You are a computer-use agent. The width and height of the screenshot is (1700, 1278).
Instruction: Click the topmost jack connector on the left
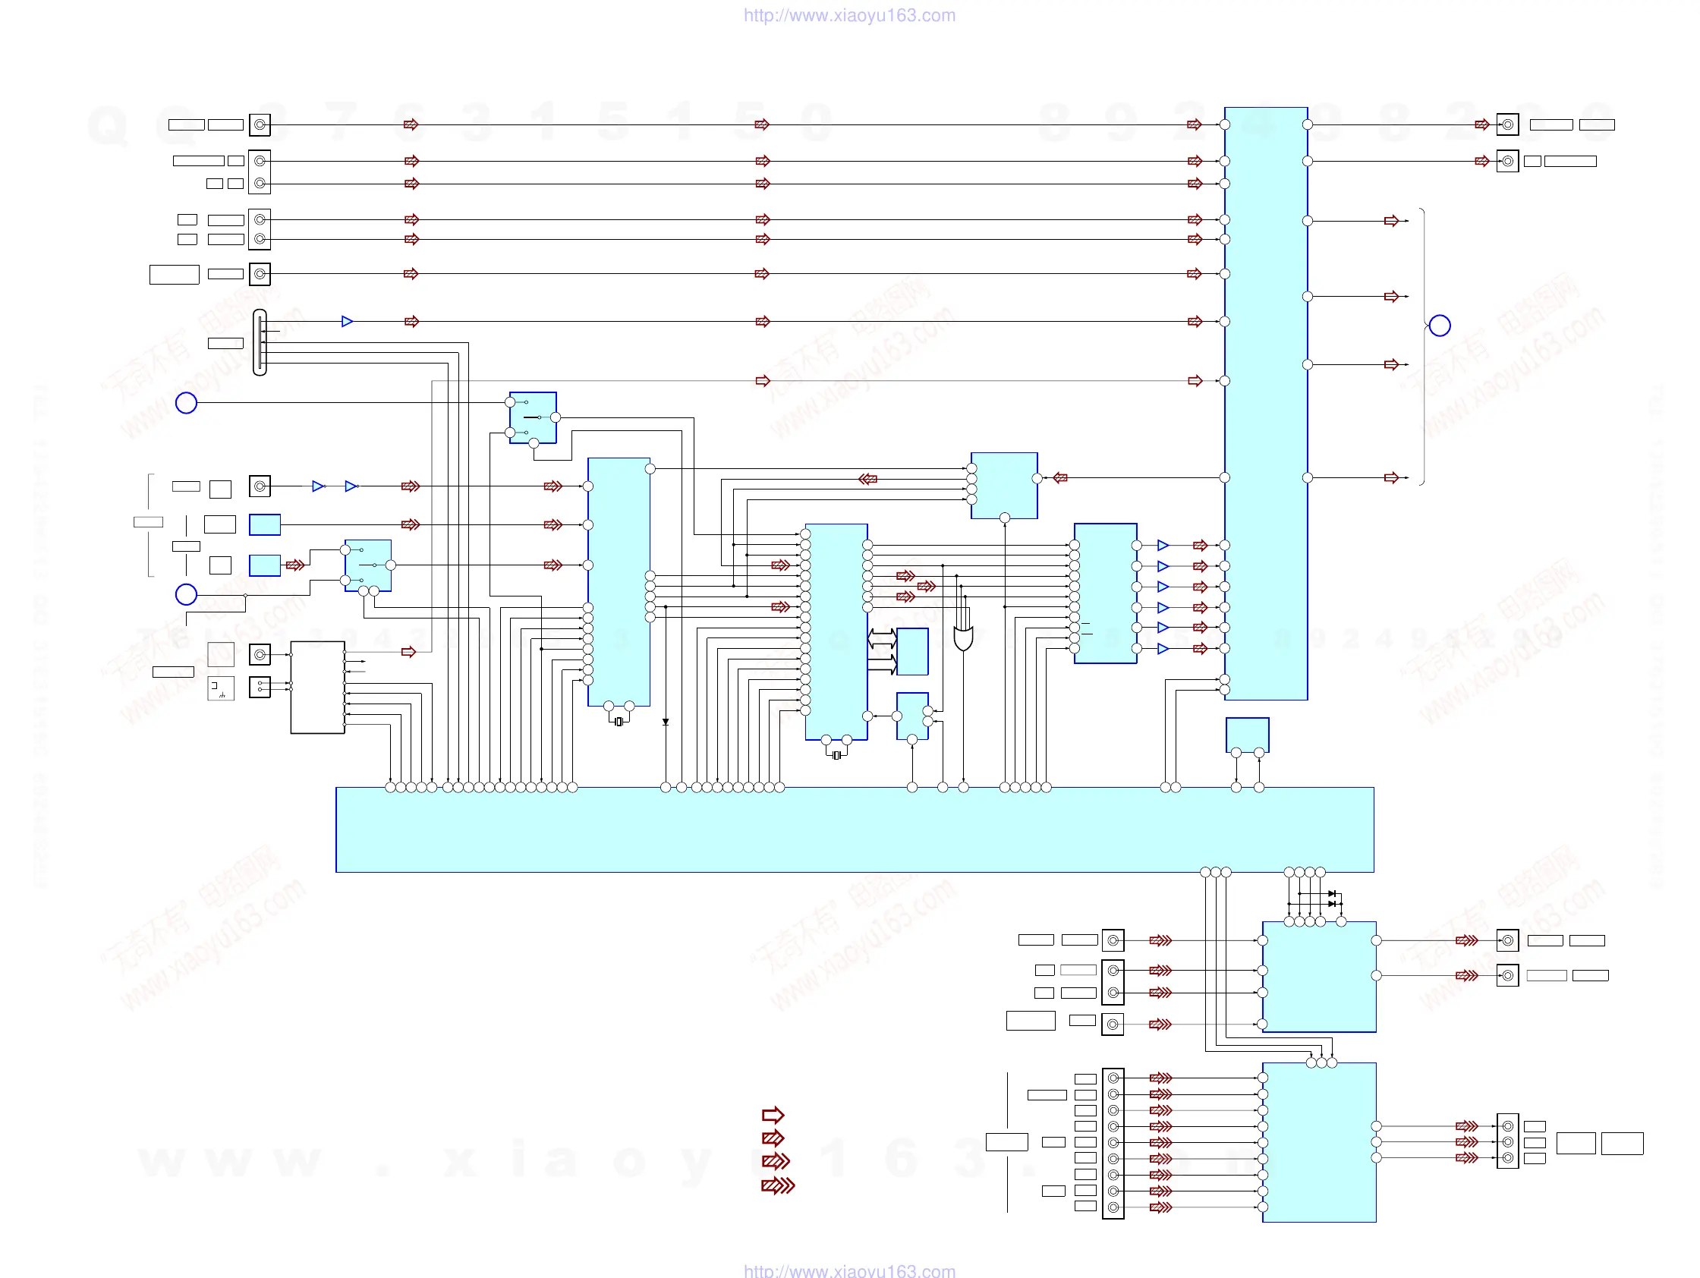click(260, 124)
